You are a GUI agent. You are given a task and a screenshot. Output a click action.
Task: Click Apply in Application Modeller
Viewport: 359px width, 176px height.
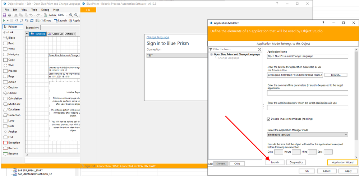(x=348, y=171)
